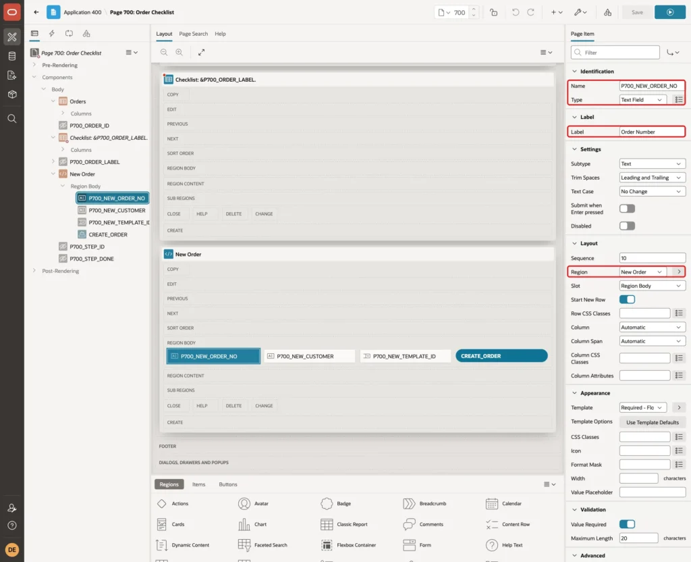Open the Type dropdown showing Text Field
This screenshot has height=562, width=691.
click(642, 100)
